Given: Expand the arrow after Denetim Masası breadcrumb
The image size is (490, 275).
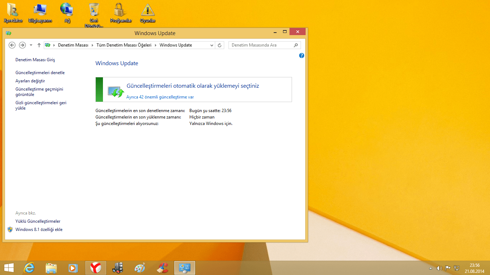Looking at the screenshot, I should (x=92, y=45).
